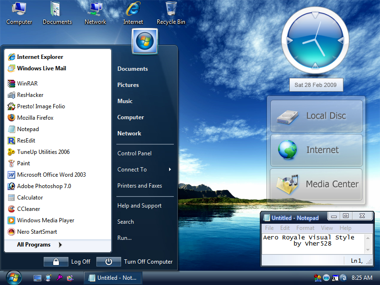Click the Nero StartSmart icon

tap(11, 231)
